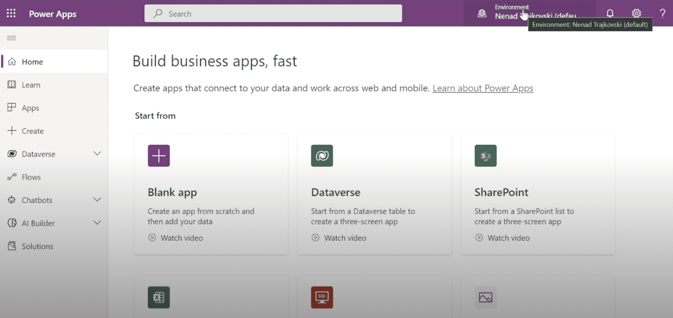Click the green Dataverse card icon
Screen dimensions: 673x318
322,156
